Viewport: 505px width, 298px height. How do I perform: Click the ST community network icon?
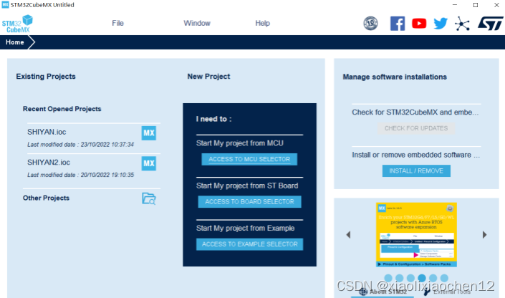click(x=462, y=24)
